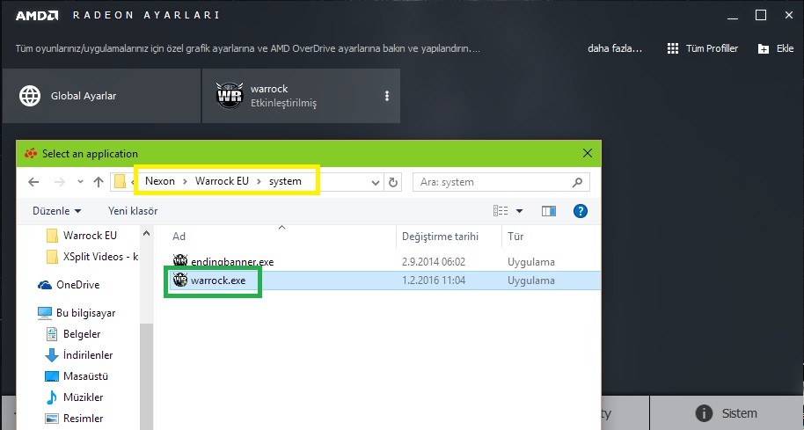Image resolution: width=804 pixels, height=430 pixels.
Task: Click the Tüm Profiller grid icon
Action: click(673, 48)
